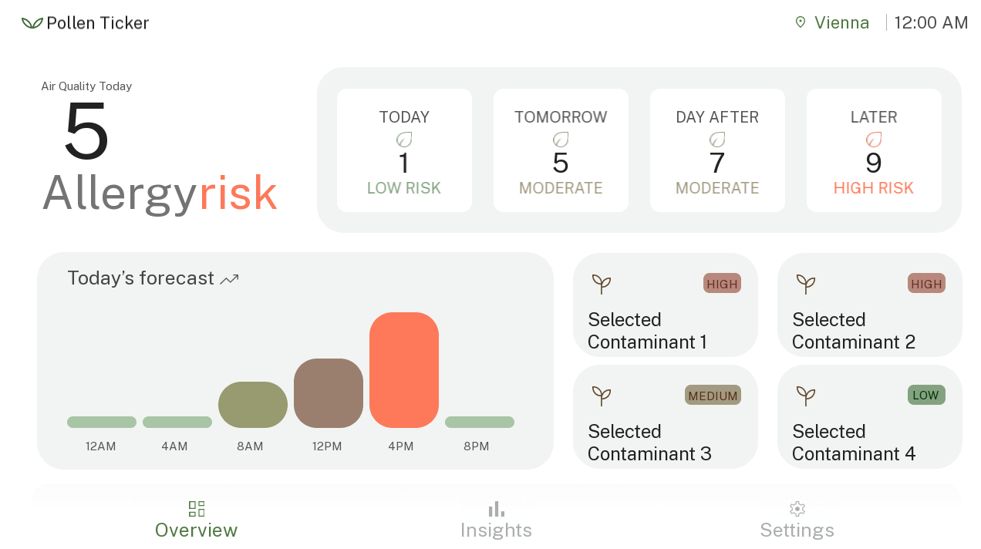
Task: Click the leaf icon in the TODAY card
Action: point(404,140)
